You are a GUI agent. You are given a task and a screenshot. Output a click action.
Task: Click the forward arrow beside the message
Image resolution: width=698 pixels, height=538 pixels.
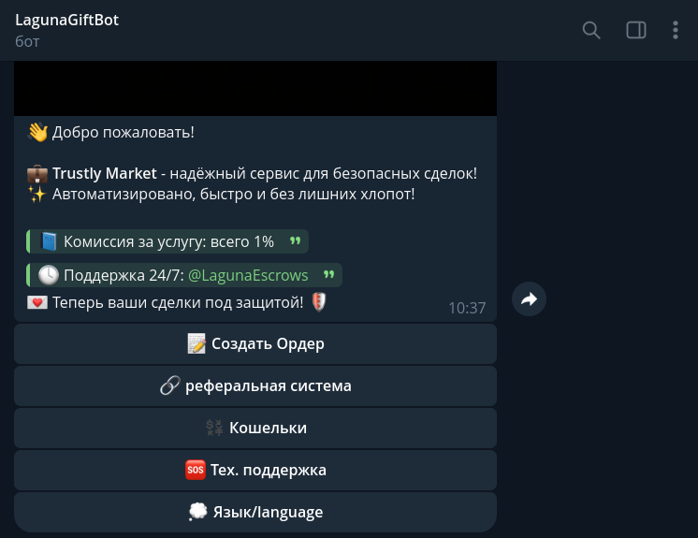point(529,299)
